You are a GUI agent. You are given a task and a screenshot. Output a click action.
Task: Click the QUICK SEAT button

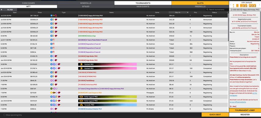tap(215, 115)
